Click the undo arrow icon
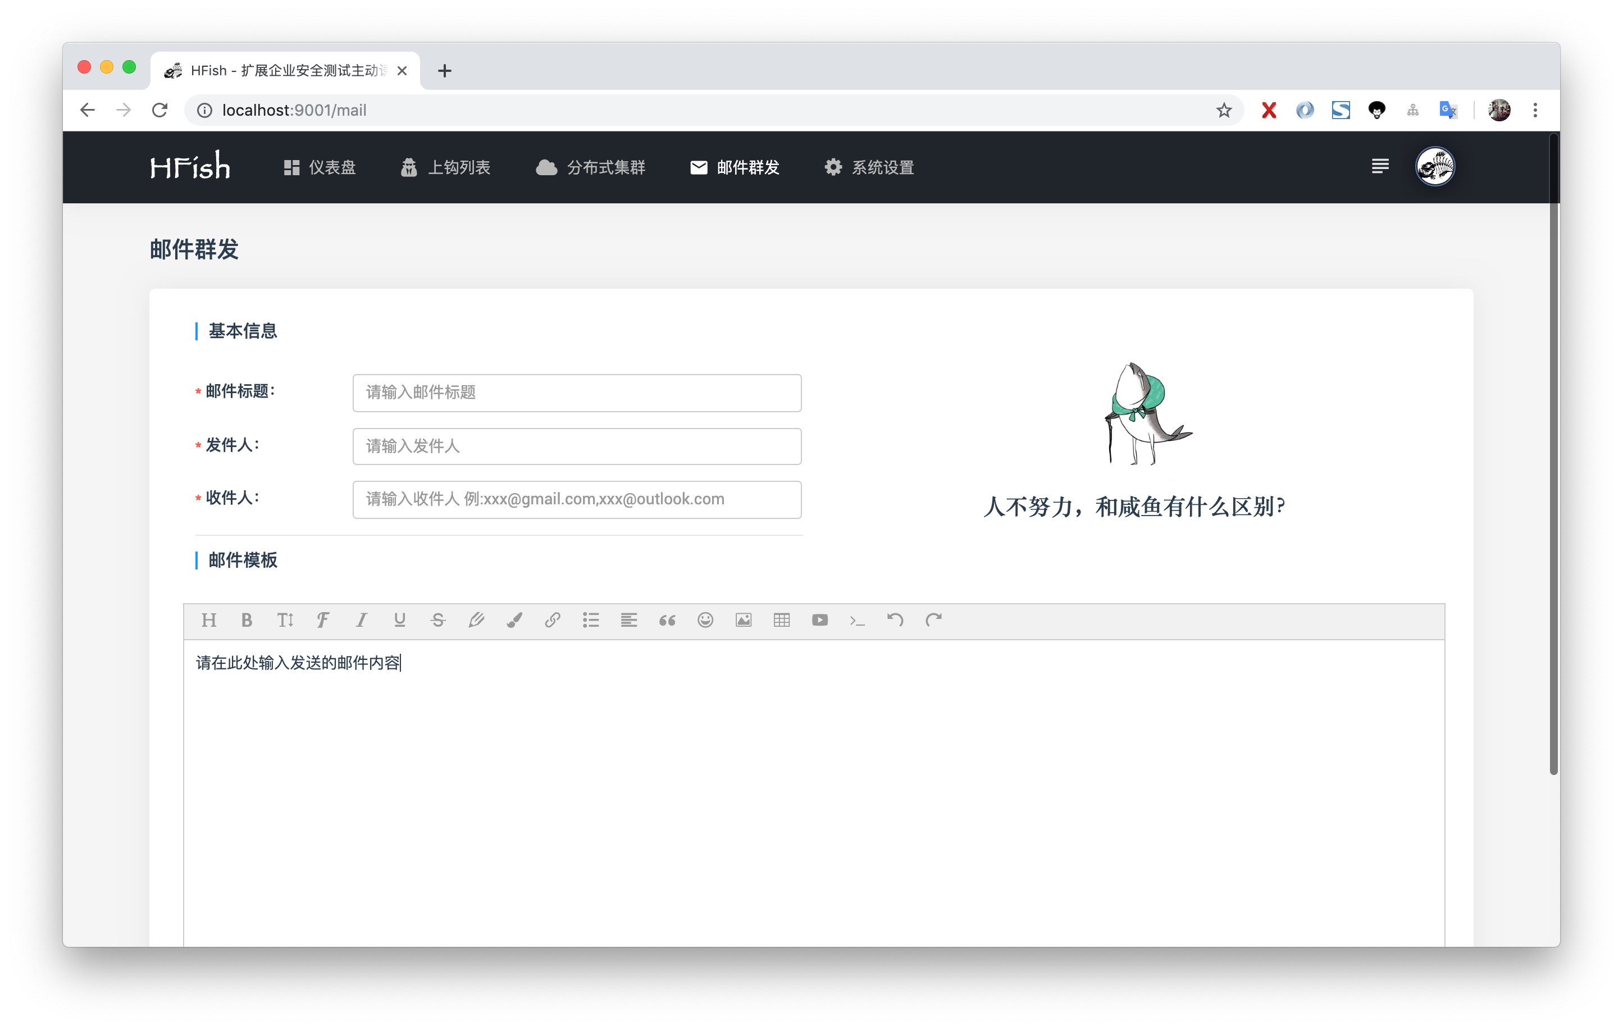Viewport: 1623px width, 1030px height. pyautogui.click(x=895, y=620)
